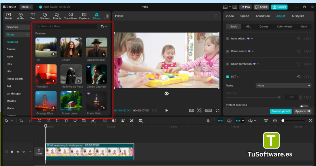This screenshot has height=166, width=316.
Task: Switch to the AI stylize tab
Action: coord(298,16)
